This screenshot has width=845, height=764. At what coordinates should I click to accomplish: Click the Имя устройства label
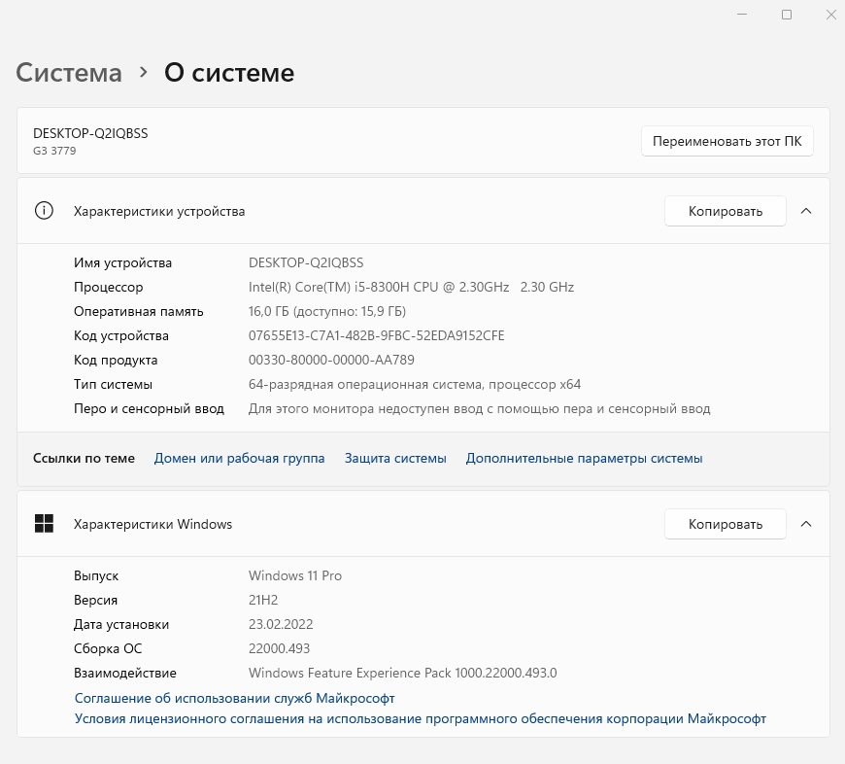coord(123,262)
